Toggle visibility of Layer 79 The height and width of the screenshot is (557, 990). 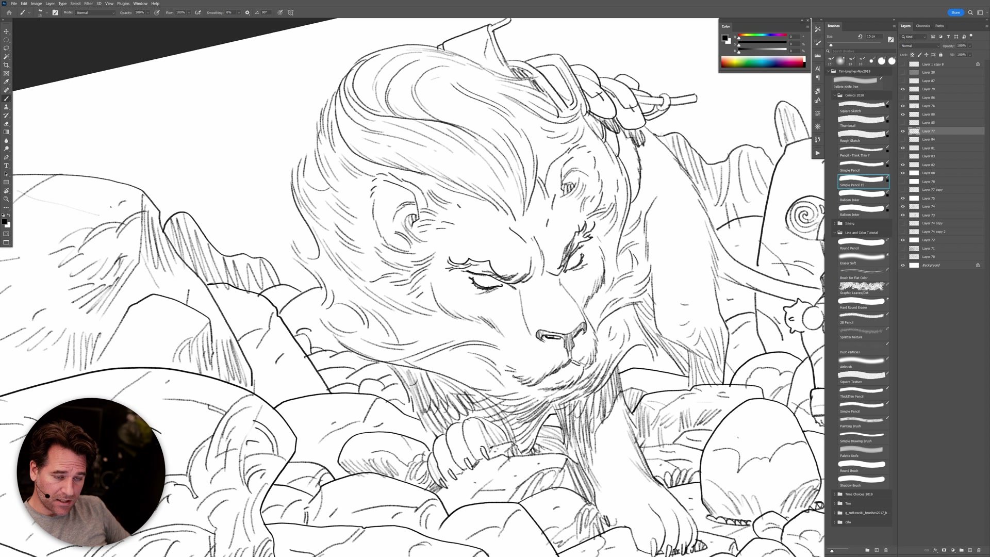(902, 89)
